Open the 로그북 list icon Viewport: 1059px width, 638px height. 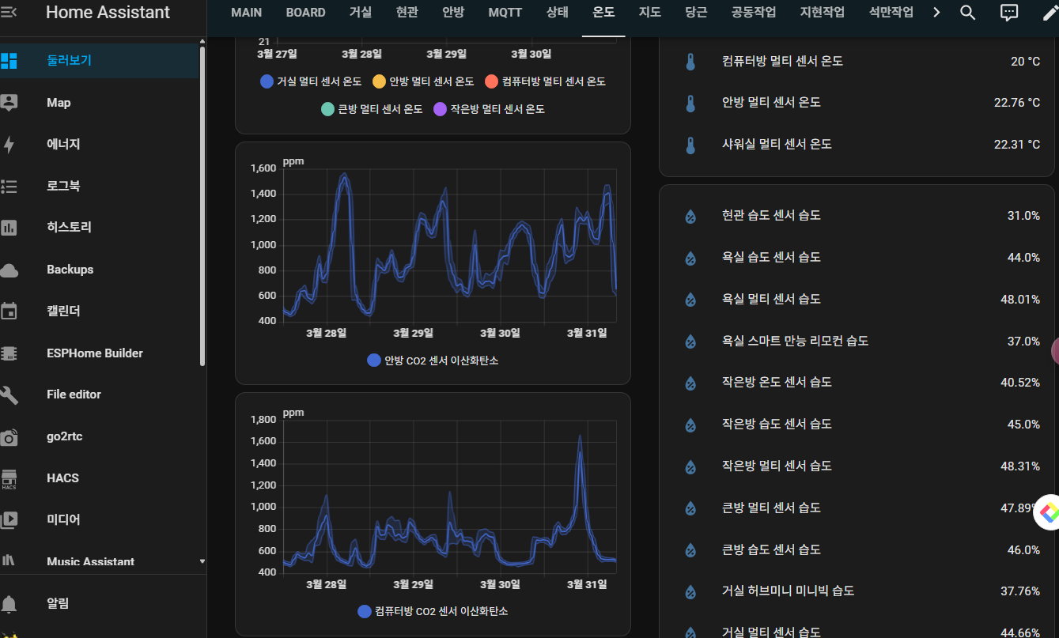click(9, 187)
